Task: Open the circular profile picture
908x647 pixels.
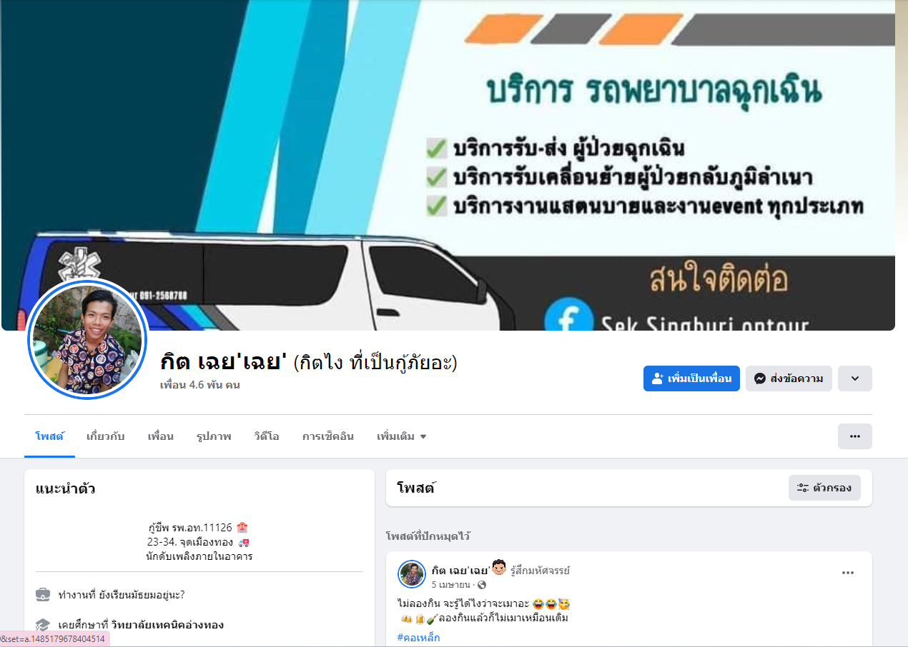Action: [88, 340]
